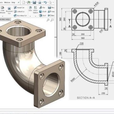Switch to the SOLIDWORKS MBD tab
114x114 pixels.
pyautogui.click(x=5, y=19)
